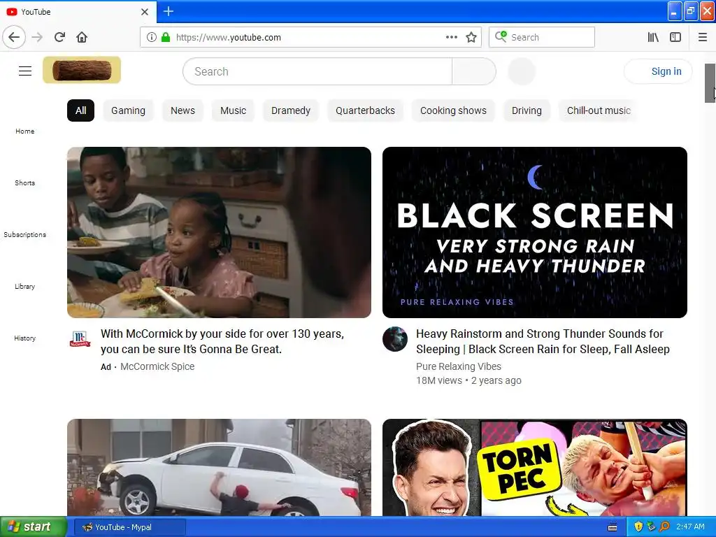Click the YouTube logo placeholder image
Image resolution: width=716 pixels, height=537 pixels.
82,70
